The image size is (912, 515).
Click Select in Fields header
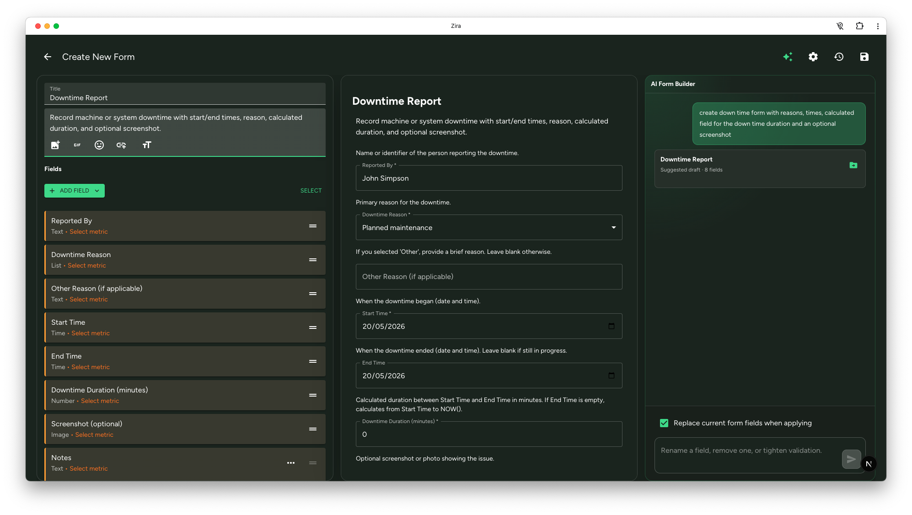311,191
